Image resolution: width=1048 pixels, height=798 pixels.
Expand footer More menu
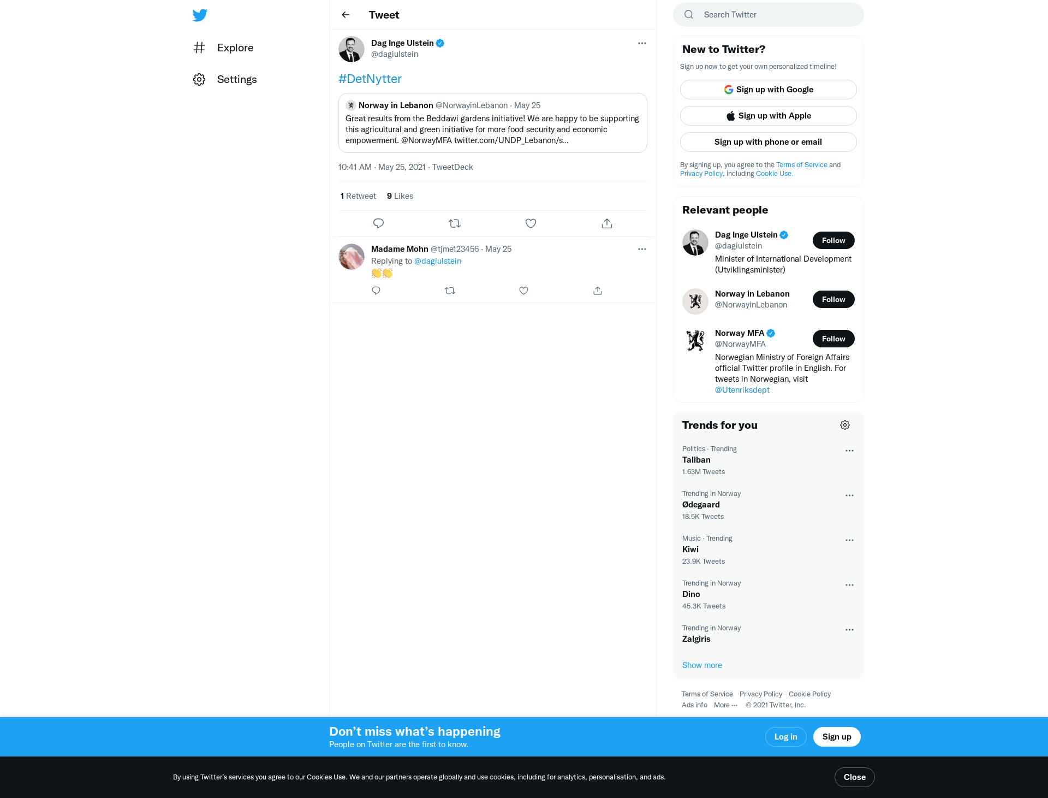pyautogui.click(x=725, y=705)
